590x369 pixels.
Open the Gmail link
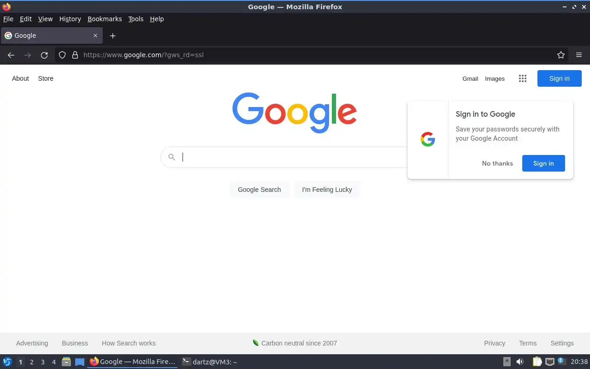pos(470,79)
